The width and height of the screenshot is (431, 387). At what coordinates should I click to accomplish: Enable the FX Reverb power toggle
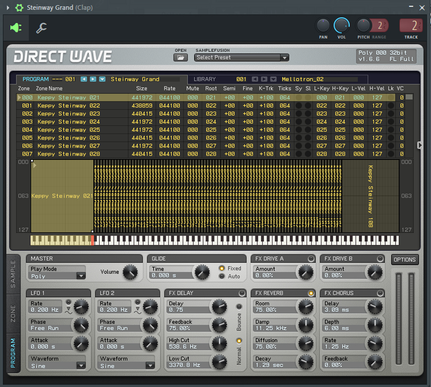click(x=311, y=293)
